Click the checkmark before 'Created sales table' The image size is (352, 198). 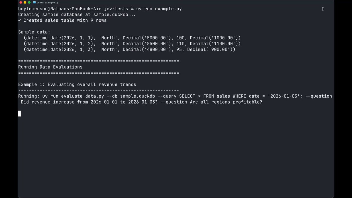19,21
